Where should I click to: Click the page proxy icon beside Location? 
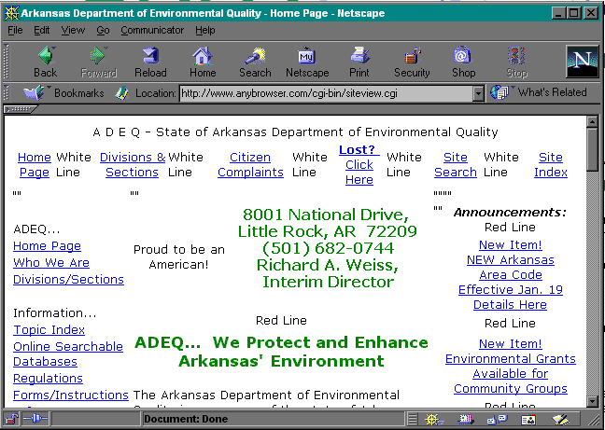click(x=121, y=93)
